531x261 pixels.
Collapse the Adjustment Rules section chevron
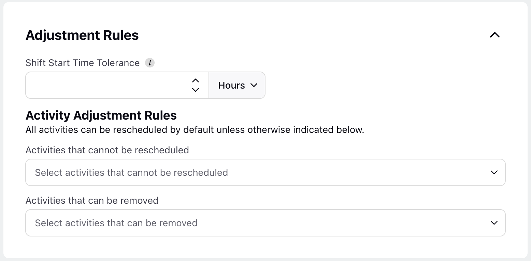click(494, 35)
